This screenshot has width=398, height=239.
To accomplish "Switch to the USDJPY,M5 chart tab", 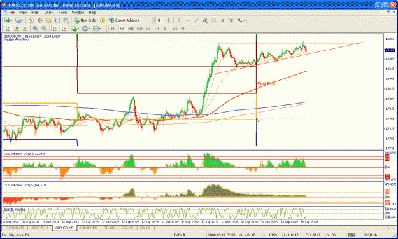I will (89, 228).
